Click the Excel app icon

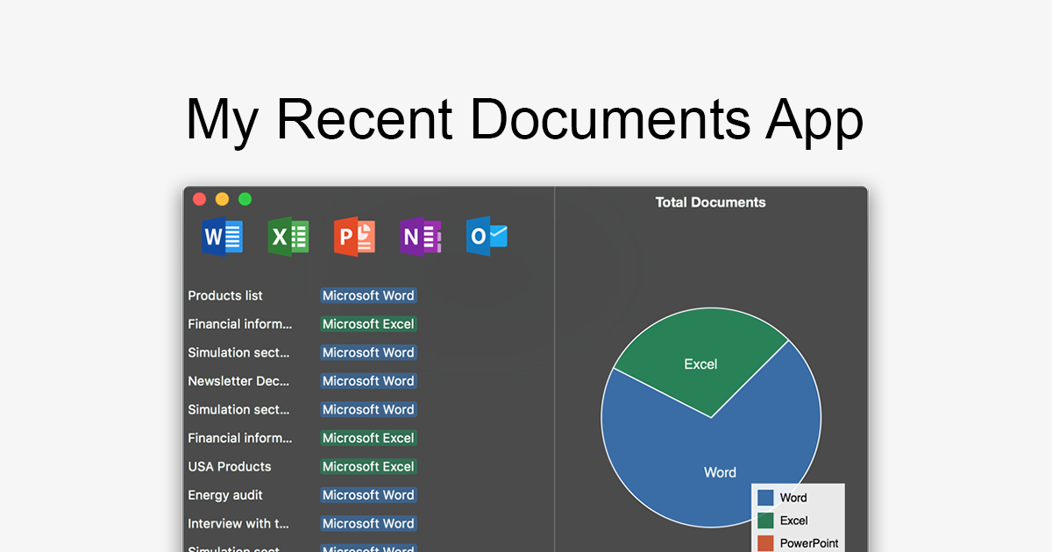(288, 237)
